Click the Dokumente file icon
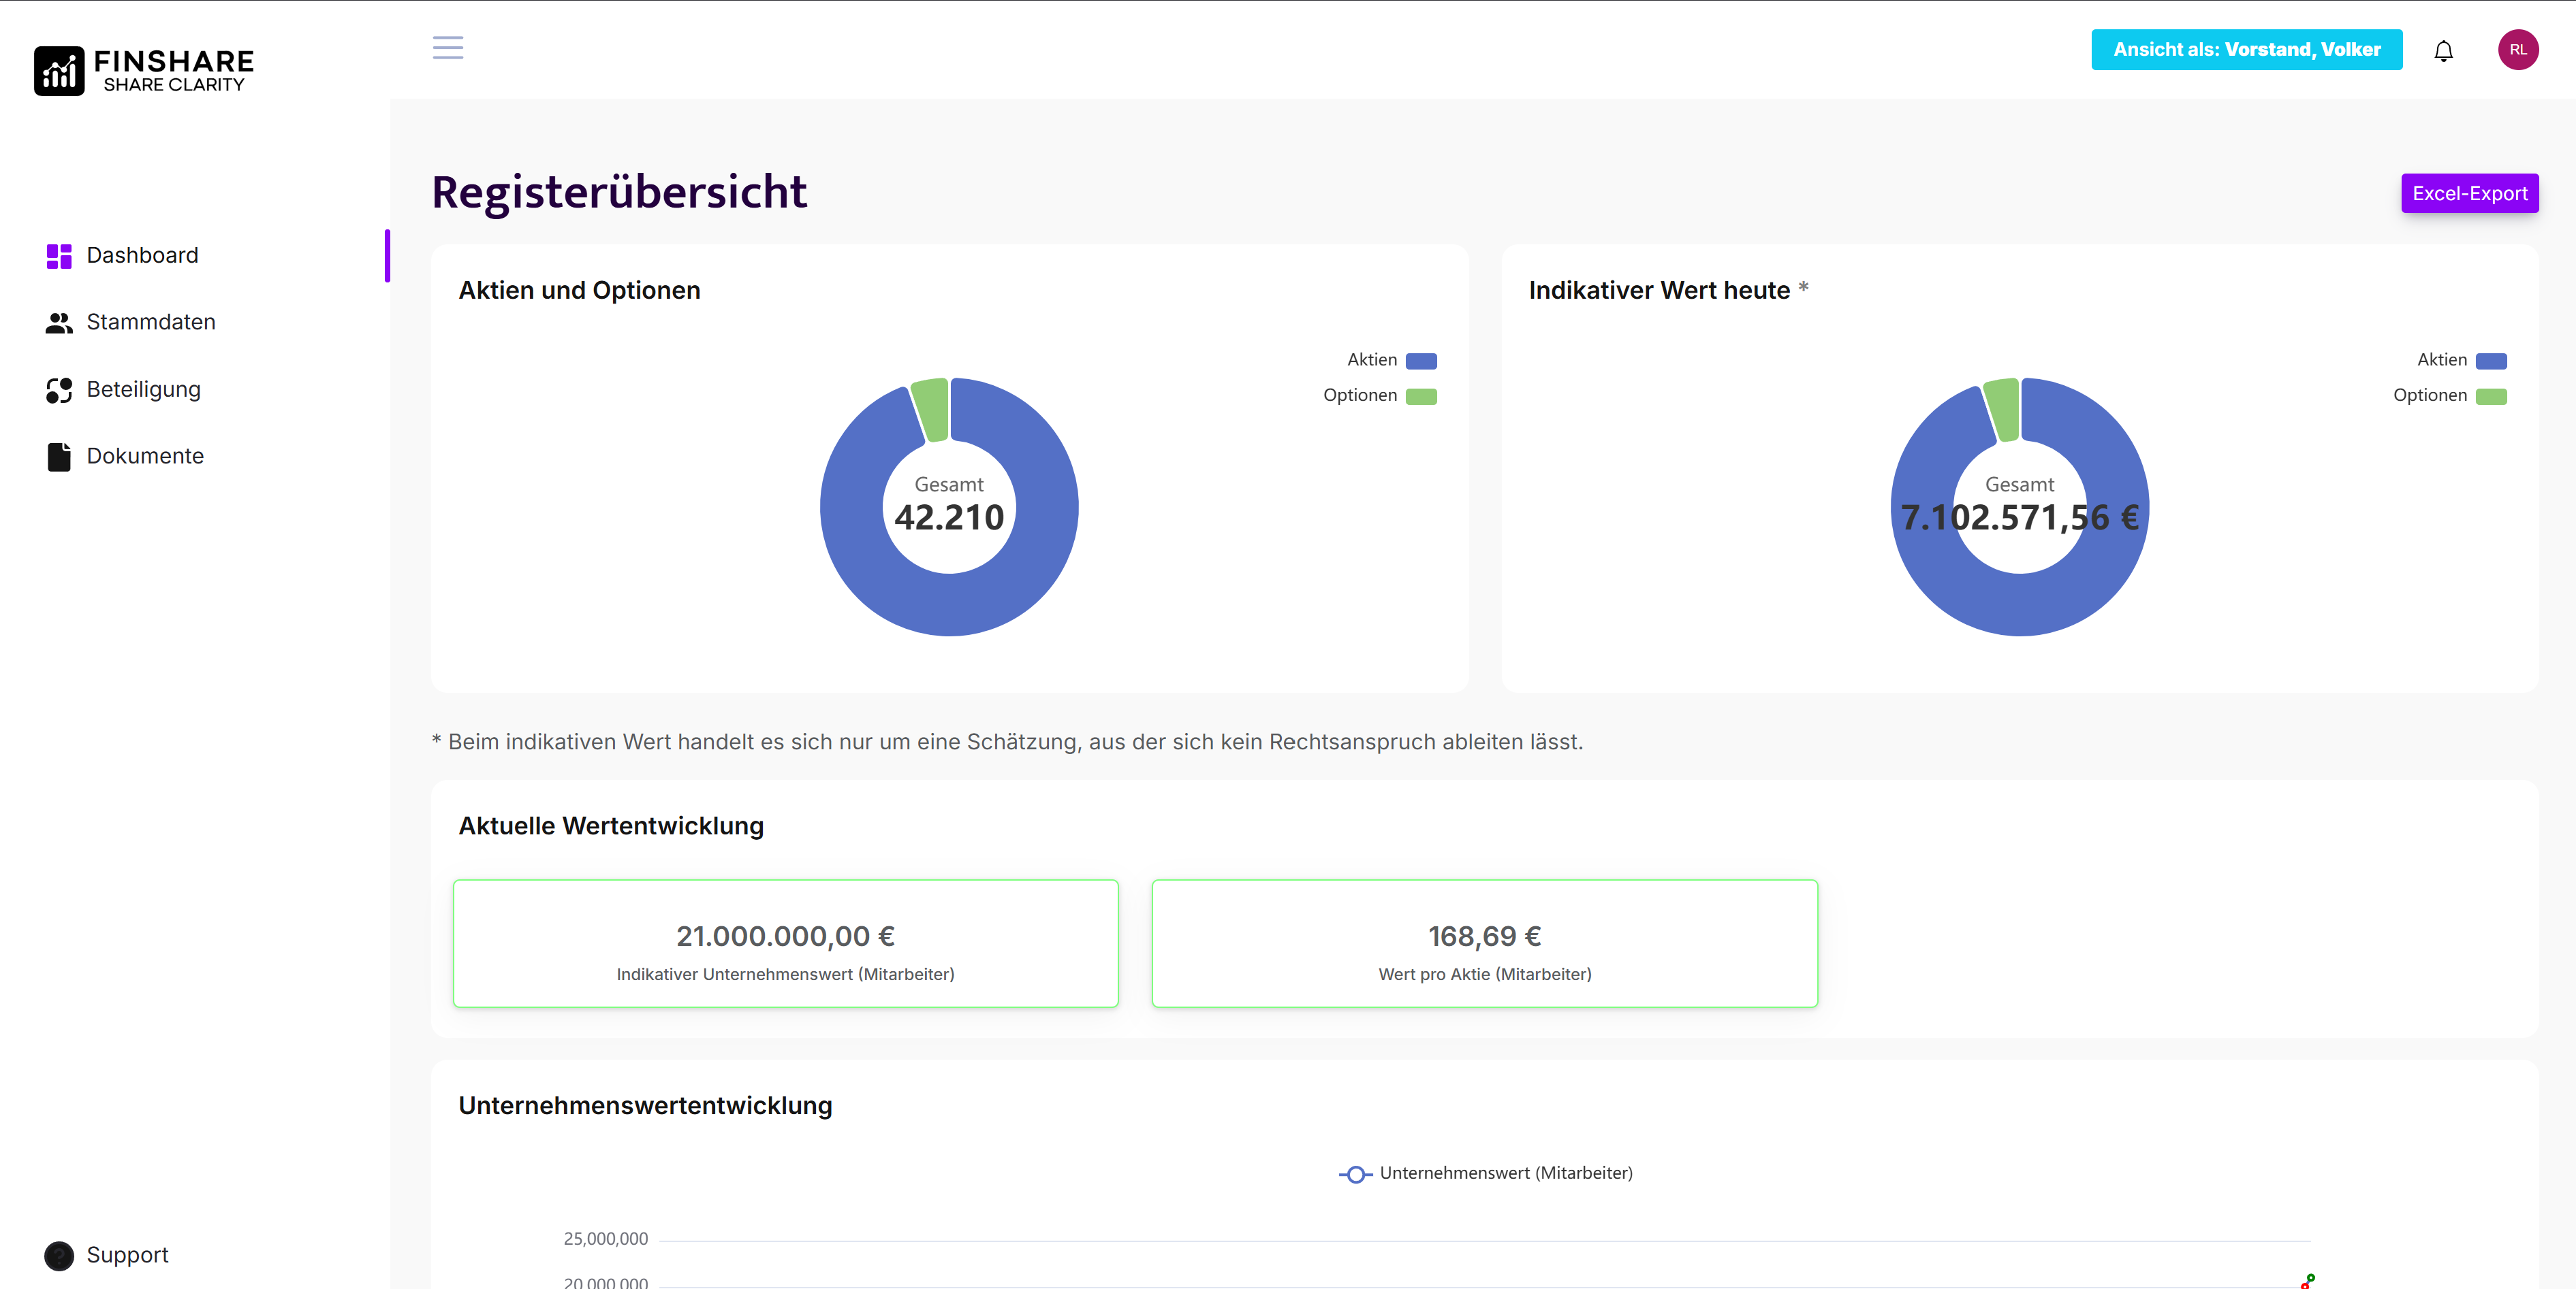Screen dimensions: 2576x1289 click(59, 457)
